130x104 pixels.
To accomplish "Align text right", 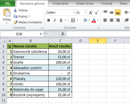I will [x=118, y=20].
